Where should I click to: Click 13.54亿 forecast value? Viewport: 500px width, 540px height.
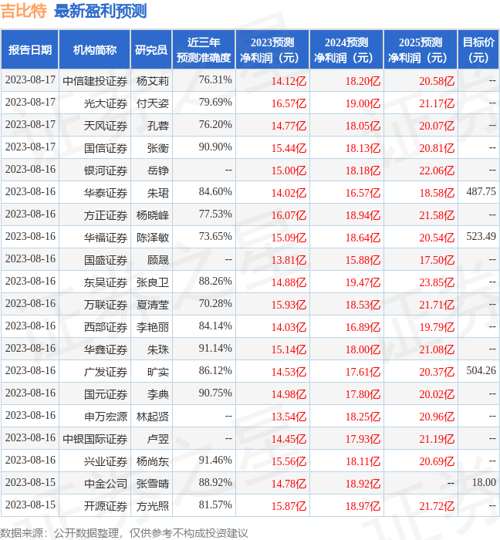[x=289, y=417]
